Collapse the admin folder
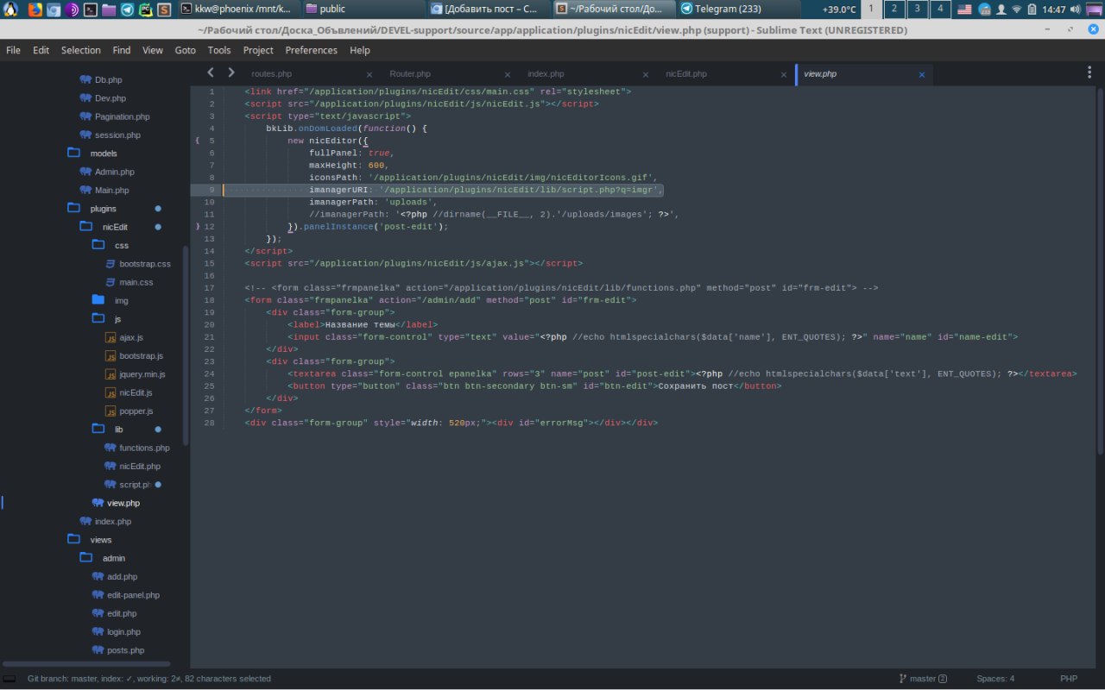This screenshot has height=690, width=1105. 85,558
